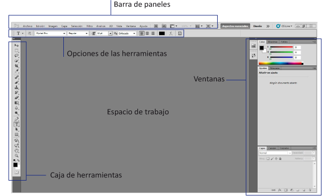Select the Aspectos esenciales workspace
330x196 pixels.
pos(235,26)
